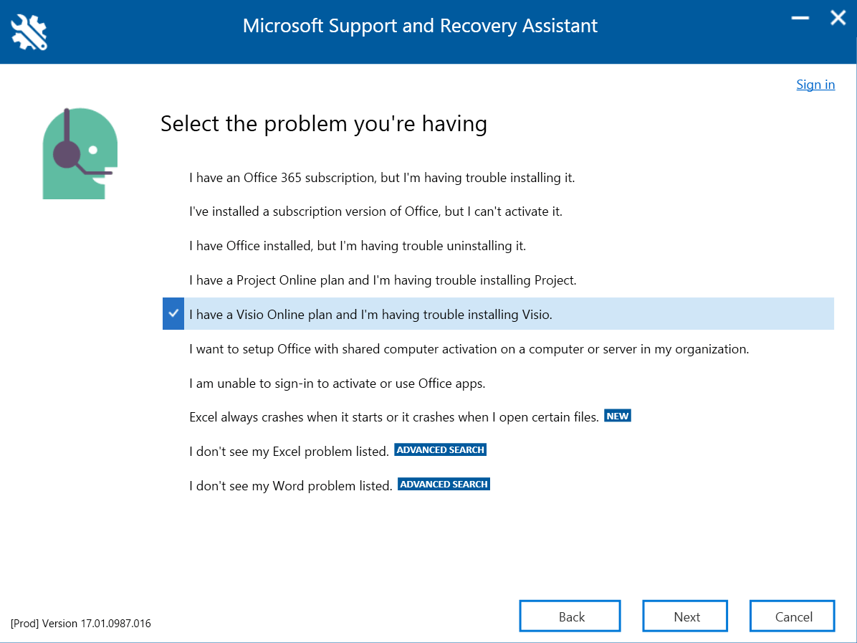Go back to the previous step
The height and width of the screenshot is (643, 857).
pyautogui.click(x=570, y=615)
